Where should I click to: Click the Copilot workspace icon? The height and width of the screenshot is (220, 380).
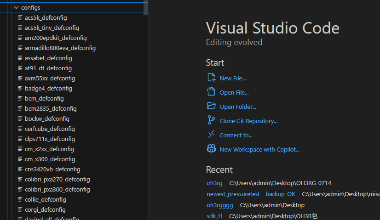pyautogui.click(x=211, y=148)
